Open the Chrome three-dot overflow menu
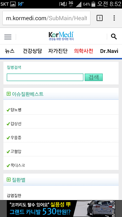The width and height of the screenshot is (122, 217). tap(114, 18)
